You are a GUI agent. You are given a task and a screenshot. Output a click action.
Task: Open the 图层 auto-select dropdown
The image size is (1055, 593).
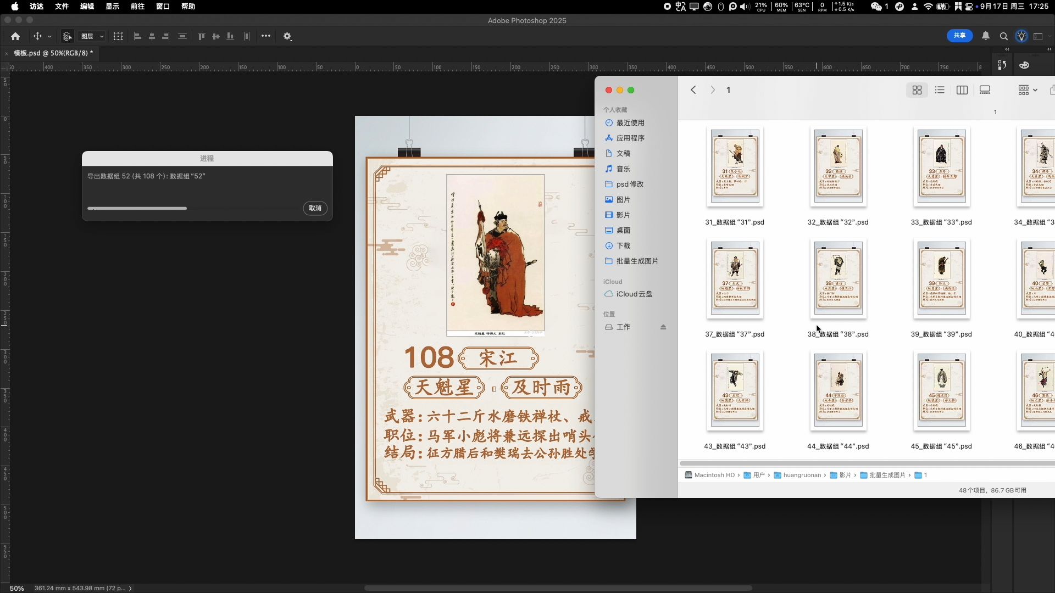92,36
